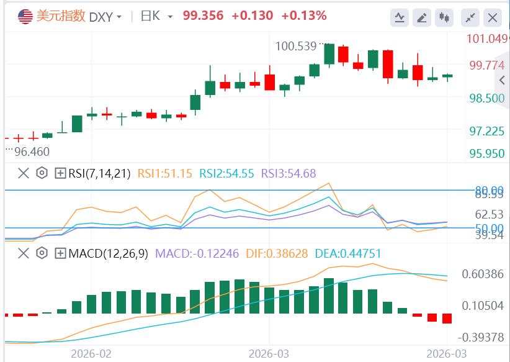Click the +0.130 price change value
The image size is (510, 362).
(253, 16)
